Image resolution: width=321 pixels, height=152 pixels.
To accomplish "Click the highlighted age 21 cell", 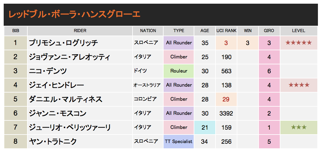I will pyautogui.click(x=205, y=127).
